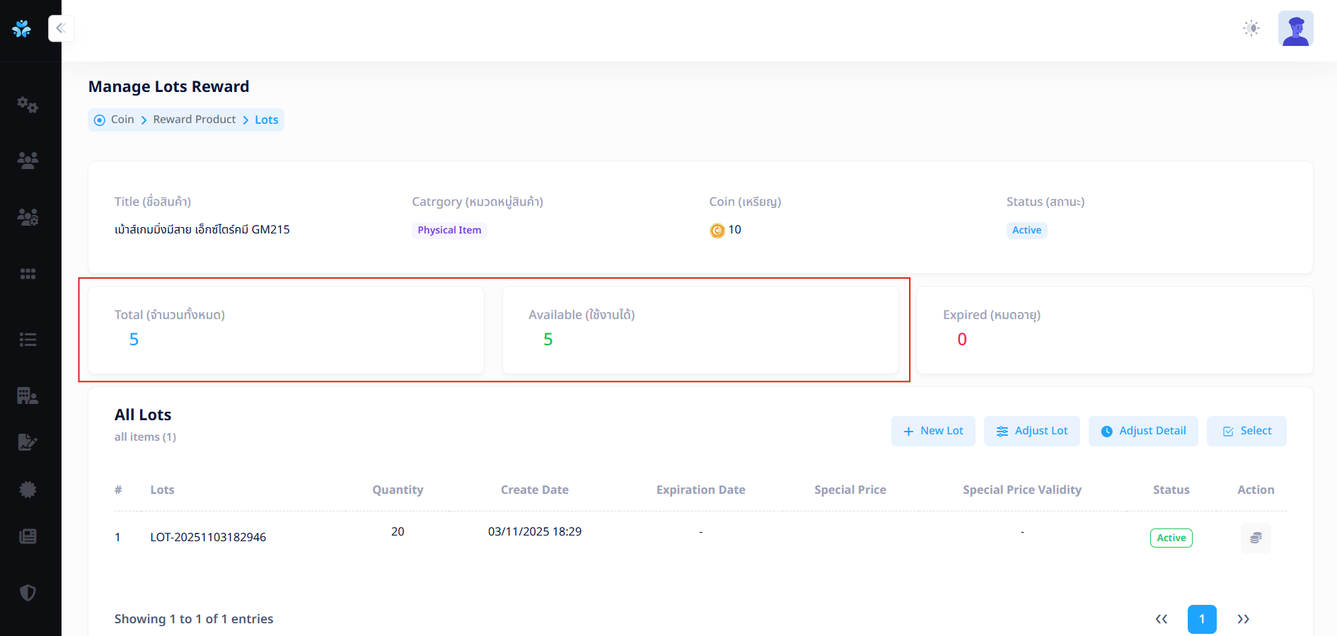Open the document edit sidebar icon
The height and width of the screenshot is (636, 1337).
28,442
